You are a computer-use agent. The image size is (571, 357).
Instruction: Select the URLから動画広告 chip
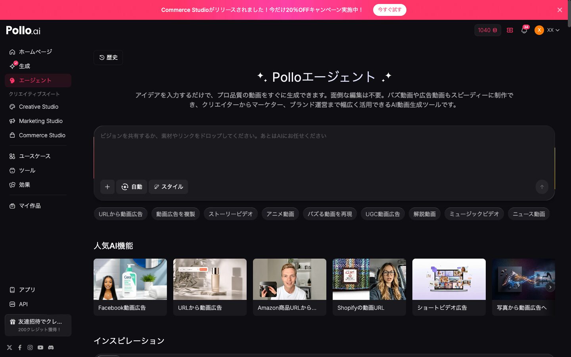point(121,214)
